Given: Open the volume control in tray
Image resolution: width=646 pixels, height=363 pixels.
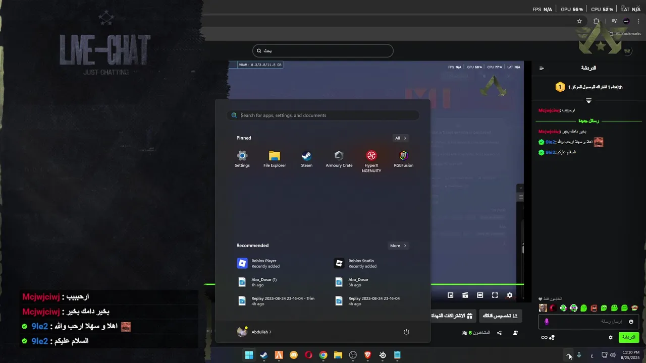Looking at the screenshot, I should pyautogui.click(x=613, y=355).
